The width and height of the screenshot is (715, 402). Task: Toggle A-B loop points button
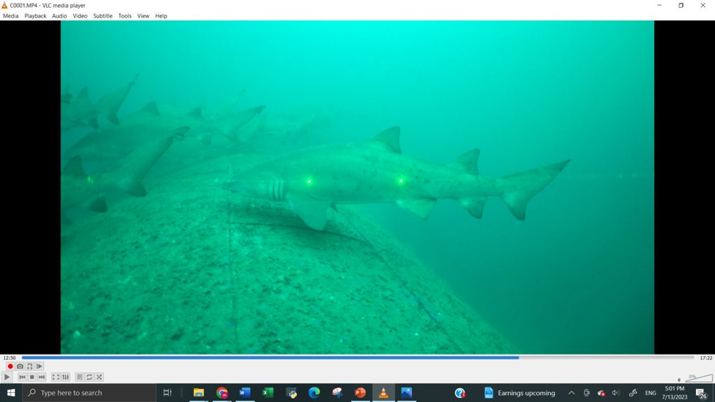click(29, 366)
